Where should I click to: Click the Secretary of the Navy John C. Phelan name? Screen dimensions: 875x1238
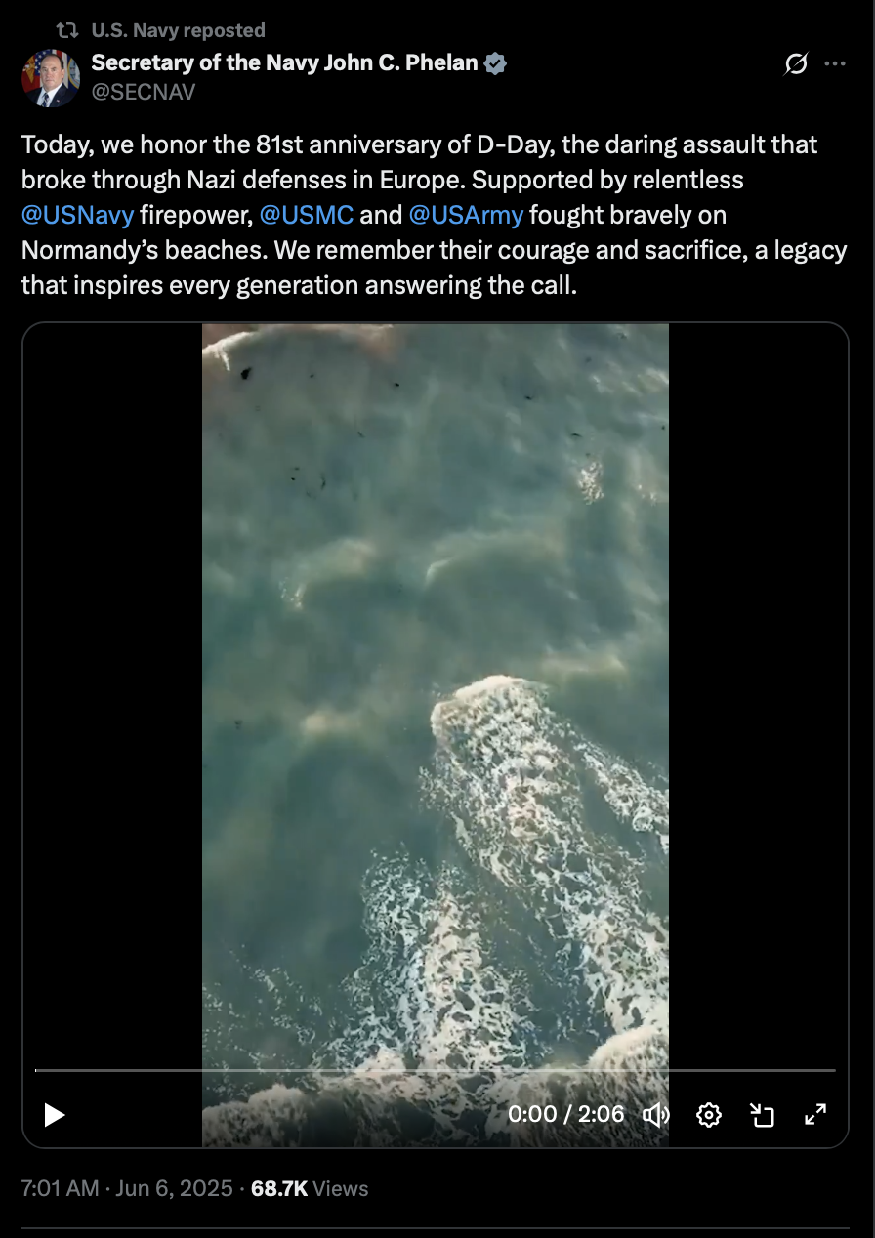[284, 63]
